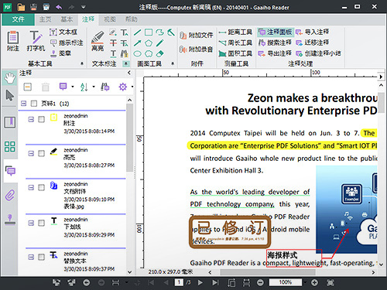Select the arrow drawing tool

pos(138,43)
